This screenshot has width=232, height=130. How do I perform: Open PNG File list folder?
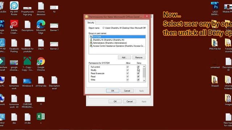coord(215,44)
